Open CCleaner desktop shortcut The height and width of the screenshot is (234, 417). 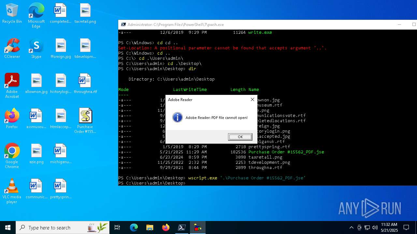pos(12,49)
